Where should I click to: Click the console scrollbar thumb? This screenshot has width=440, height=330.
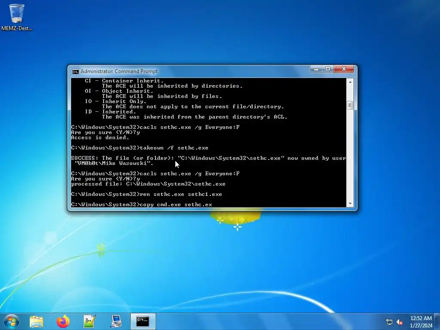(x=350, y=106)
